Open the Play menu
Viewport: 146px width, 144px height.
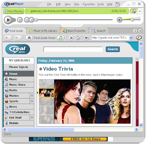(77, 4)
